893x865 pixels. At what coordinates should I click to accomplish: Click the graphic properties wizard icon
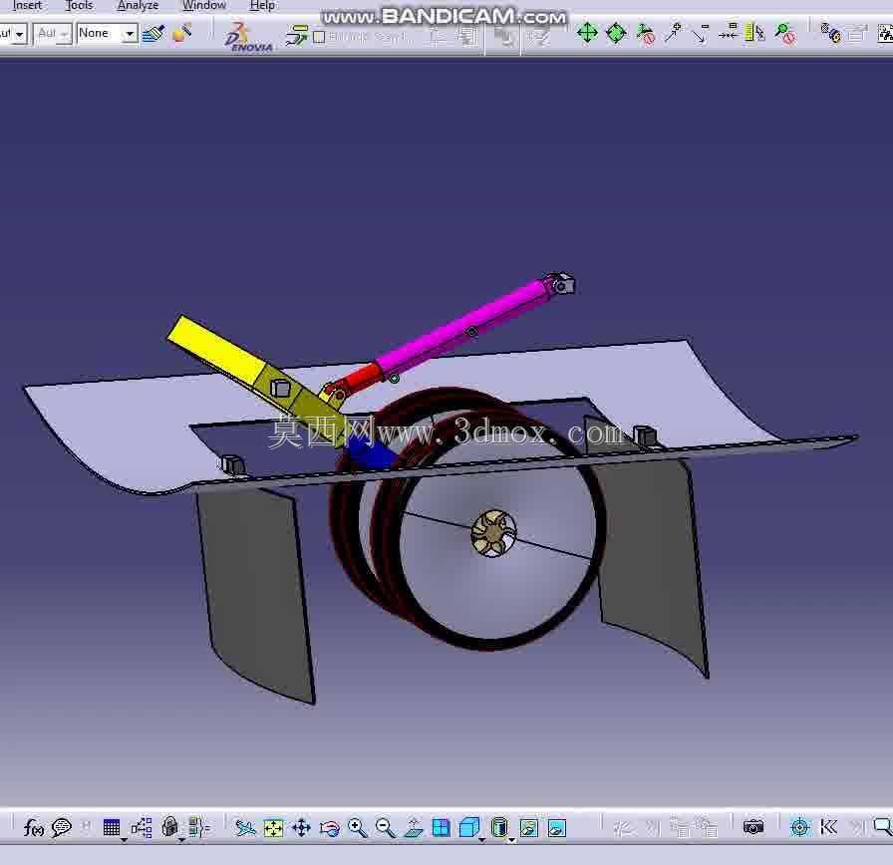click(x=181, y=34)
